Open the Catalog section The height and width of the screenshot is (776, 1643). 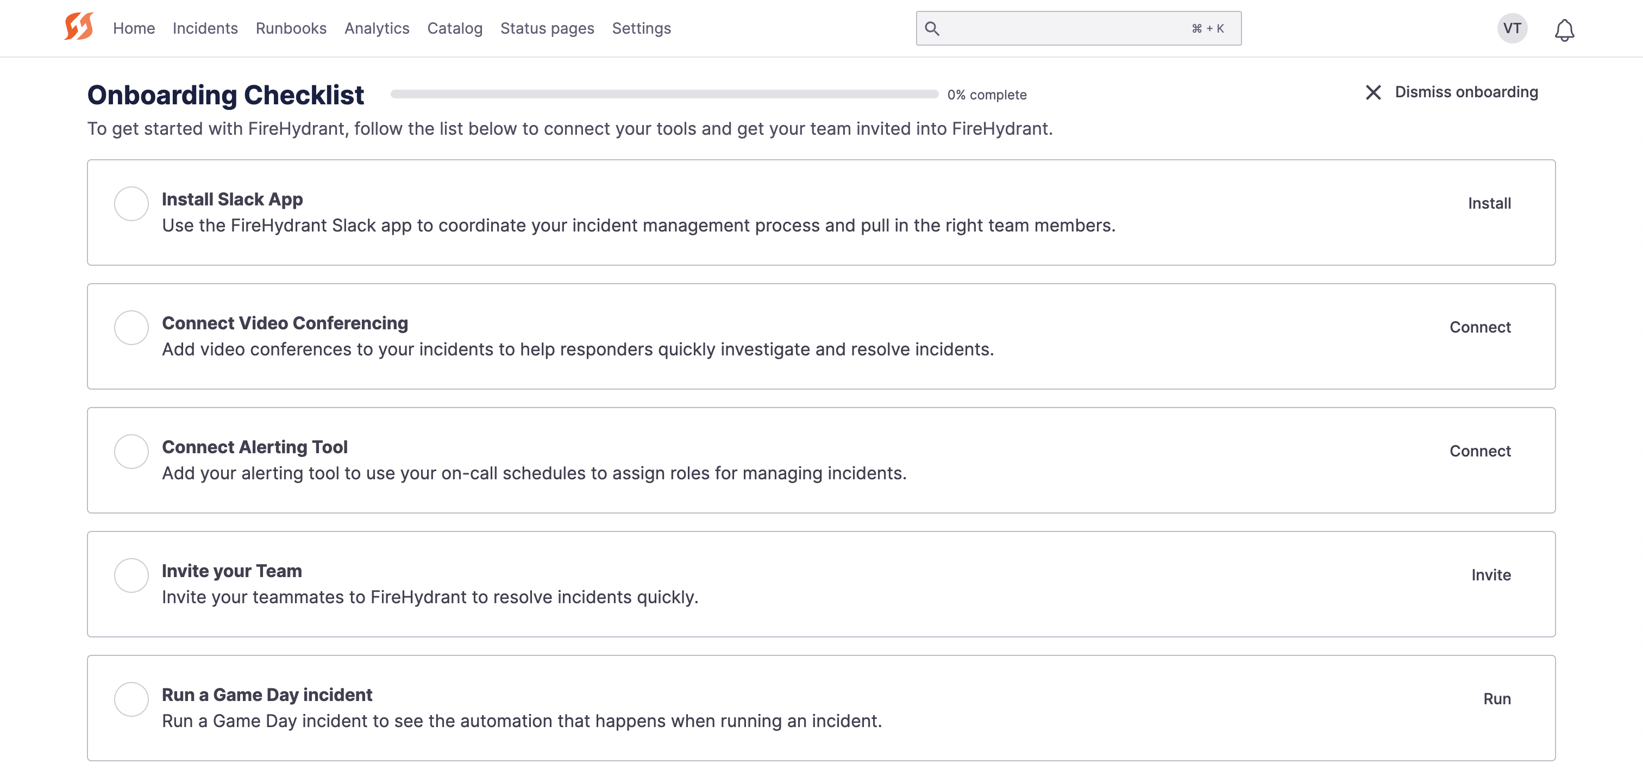pos(455,28)
